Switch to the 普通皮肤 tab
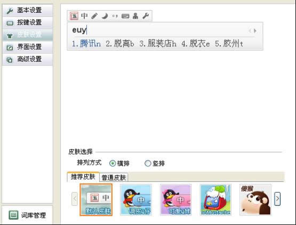This screenshot has width=296, height=225. click(x=114, y=177)
